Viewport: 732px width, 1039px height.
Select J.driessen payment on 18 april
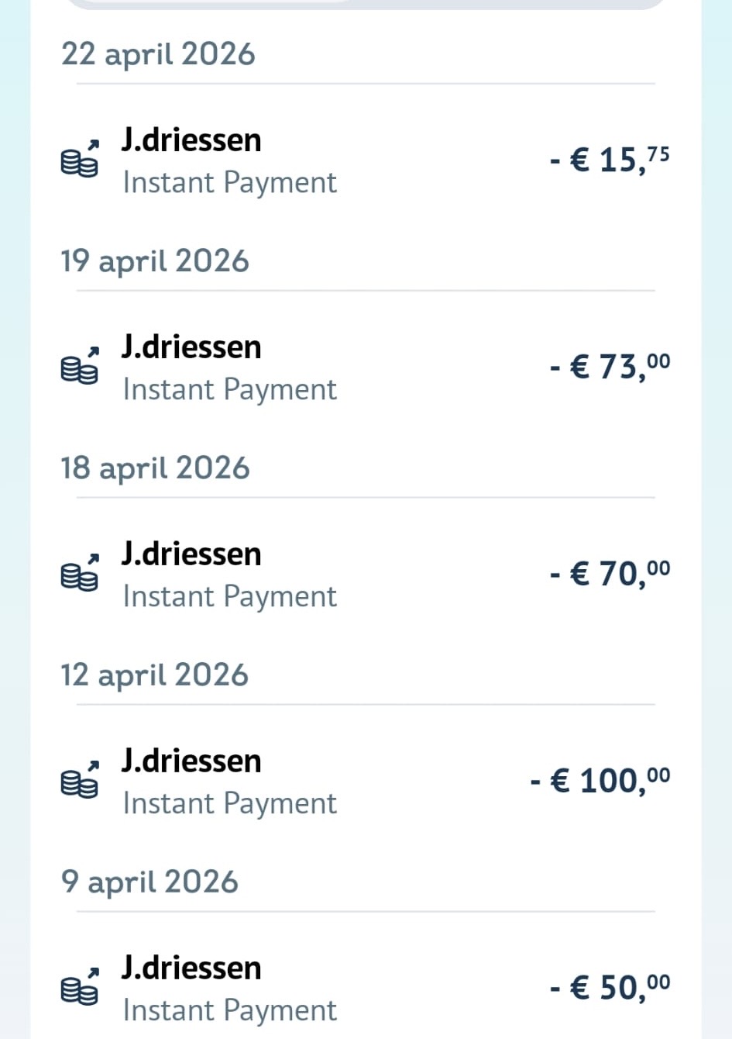pos(366,575)
